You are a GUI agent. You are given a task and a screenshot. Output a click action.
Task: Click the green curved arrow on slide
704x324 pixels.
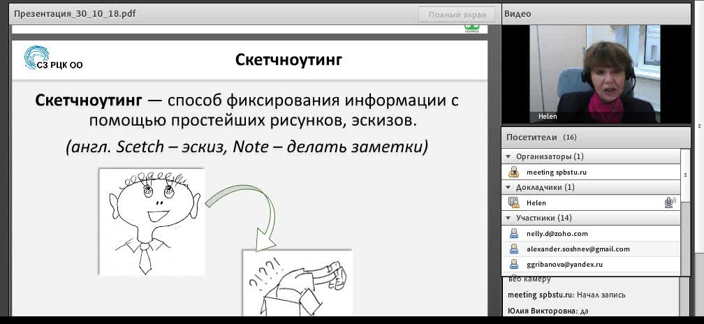point(241,216)
